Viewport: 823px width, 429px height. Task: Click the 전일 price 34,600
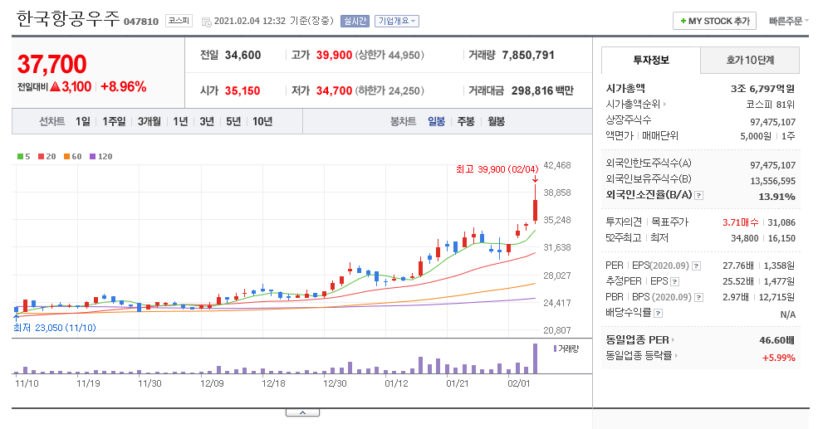243,55
